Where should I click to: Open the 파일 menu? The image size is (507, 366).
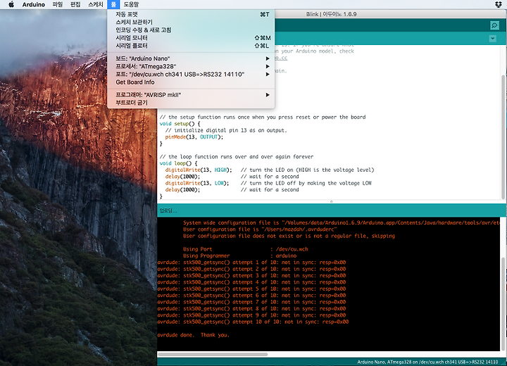pos(57,4)
